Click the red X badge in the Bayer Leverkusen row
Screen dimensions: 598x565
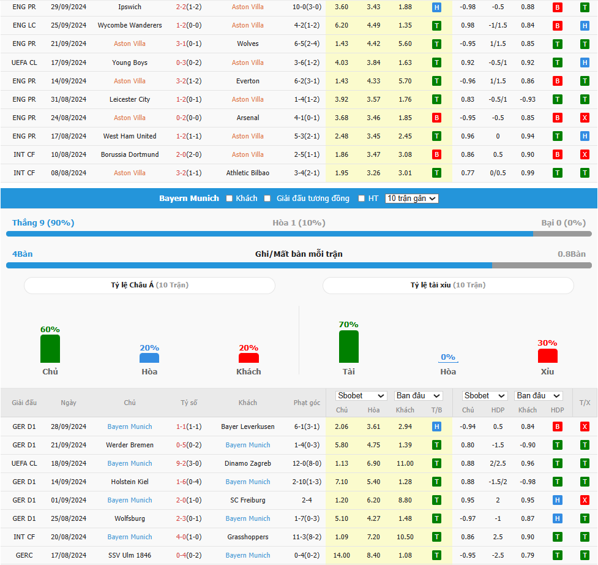click(x=585, y=427)
